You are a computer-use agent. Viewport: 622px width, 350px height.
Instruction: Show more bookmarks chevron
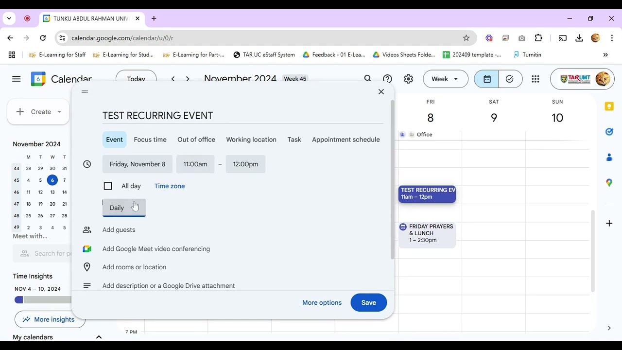click(x=605, y=55)
